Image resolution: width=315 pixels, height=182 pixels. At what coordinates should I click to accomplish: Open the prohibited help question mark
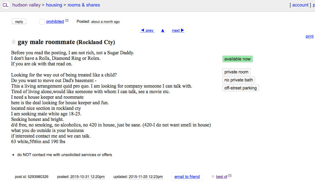(67, 21)
